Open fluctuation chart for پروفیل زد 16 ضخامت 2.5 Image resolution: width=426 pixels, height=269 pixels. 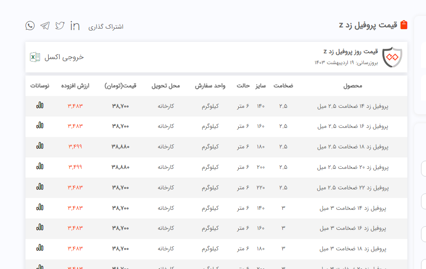coord(40,126)
